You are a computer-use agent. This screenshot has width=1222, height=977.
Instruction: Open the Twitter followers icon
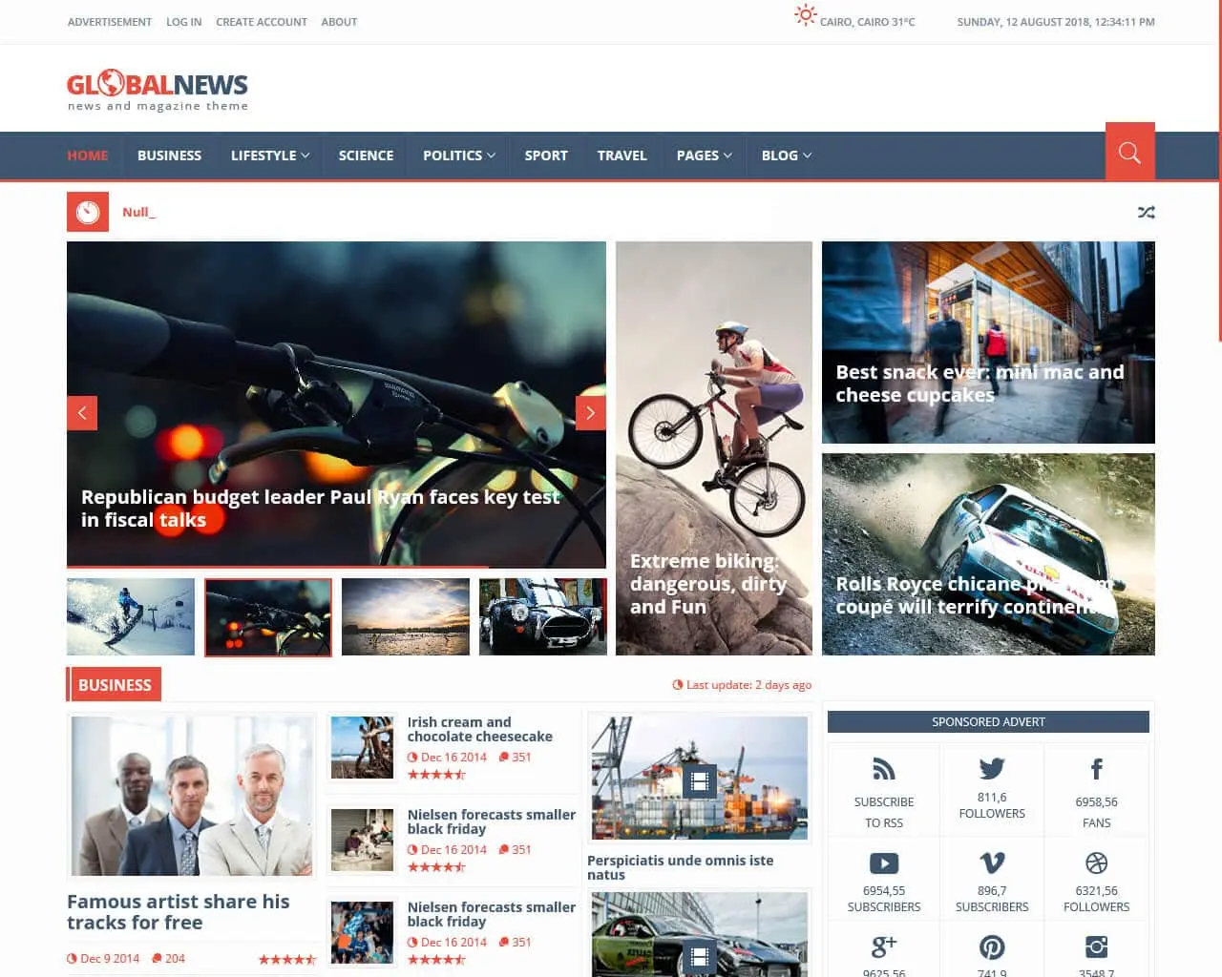[x=992, y=768]
